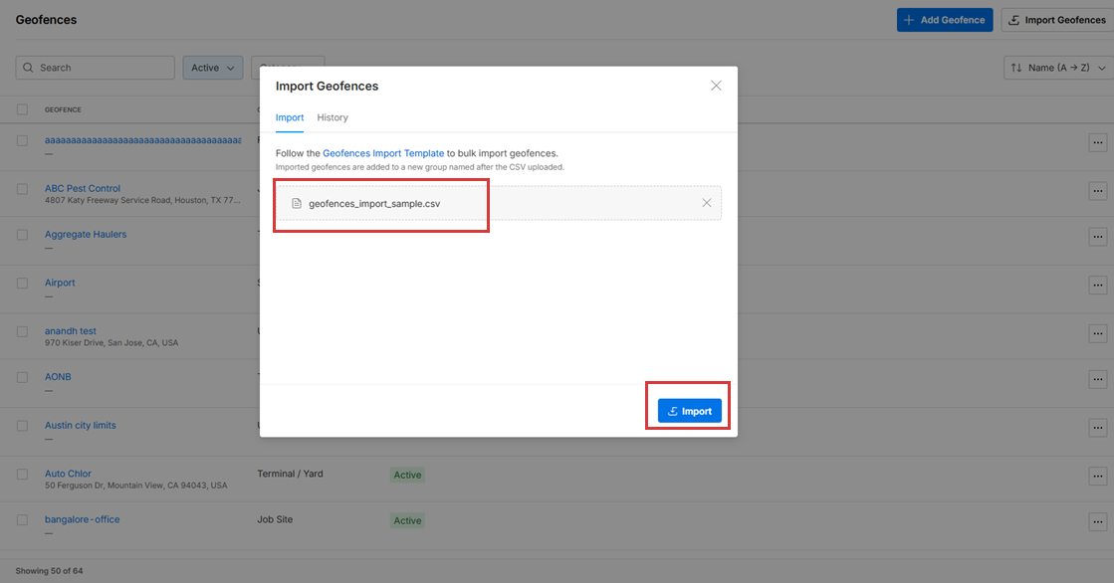
Task: Click the Add Geofence button
Action: (x=944, y=20)
